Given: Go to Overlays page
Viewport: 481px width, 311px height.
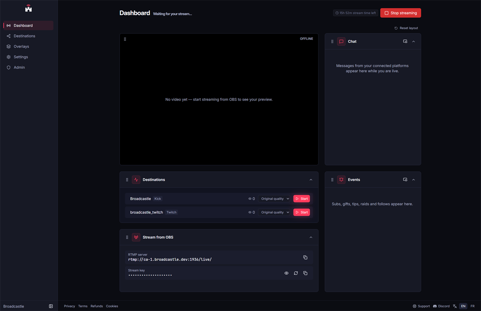Looking at the screenshot, I should [29, 47].
